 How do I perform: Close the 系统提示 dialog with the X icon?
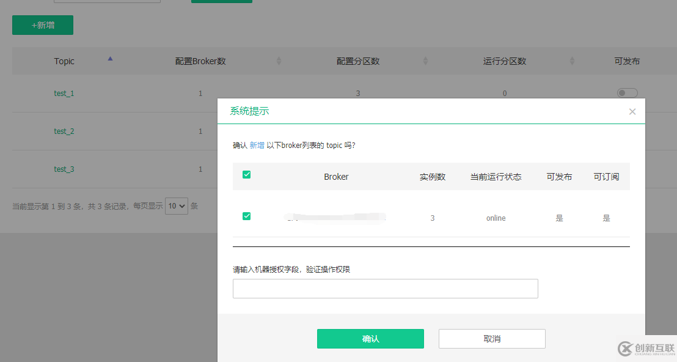(632, 111)
